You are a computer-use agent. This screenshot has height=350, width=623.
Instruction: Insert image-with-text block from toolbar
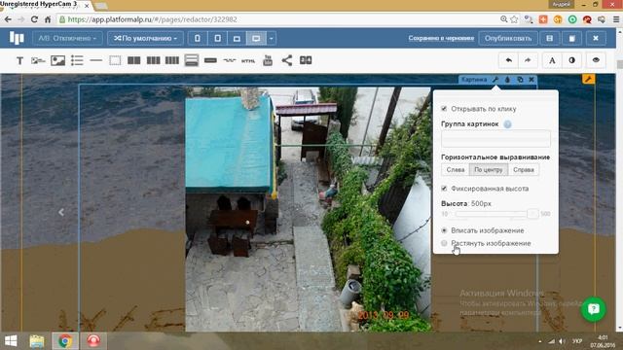tap(38, 60)
